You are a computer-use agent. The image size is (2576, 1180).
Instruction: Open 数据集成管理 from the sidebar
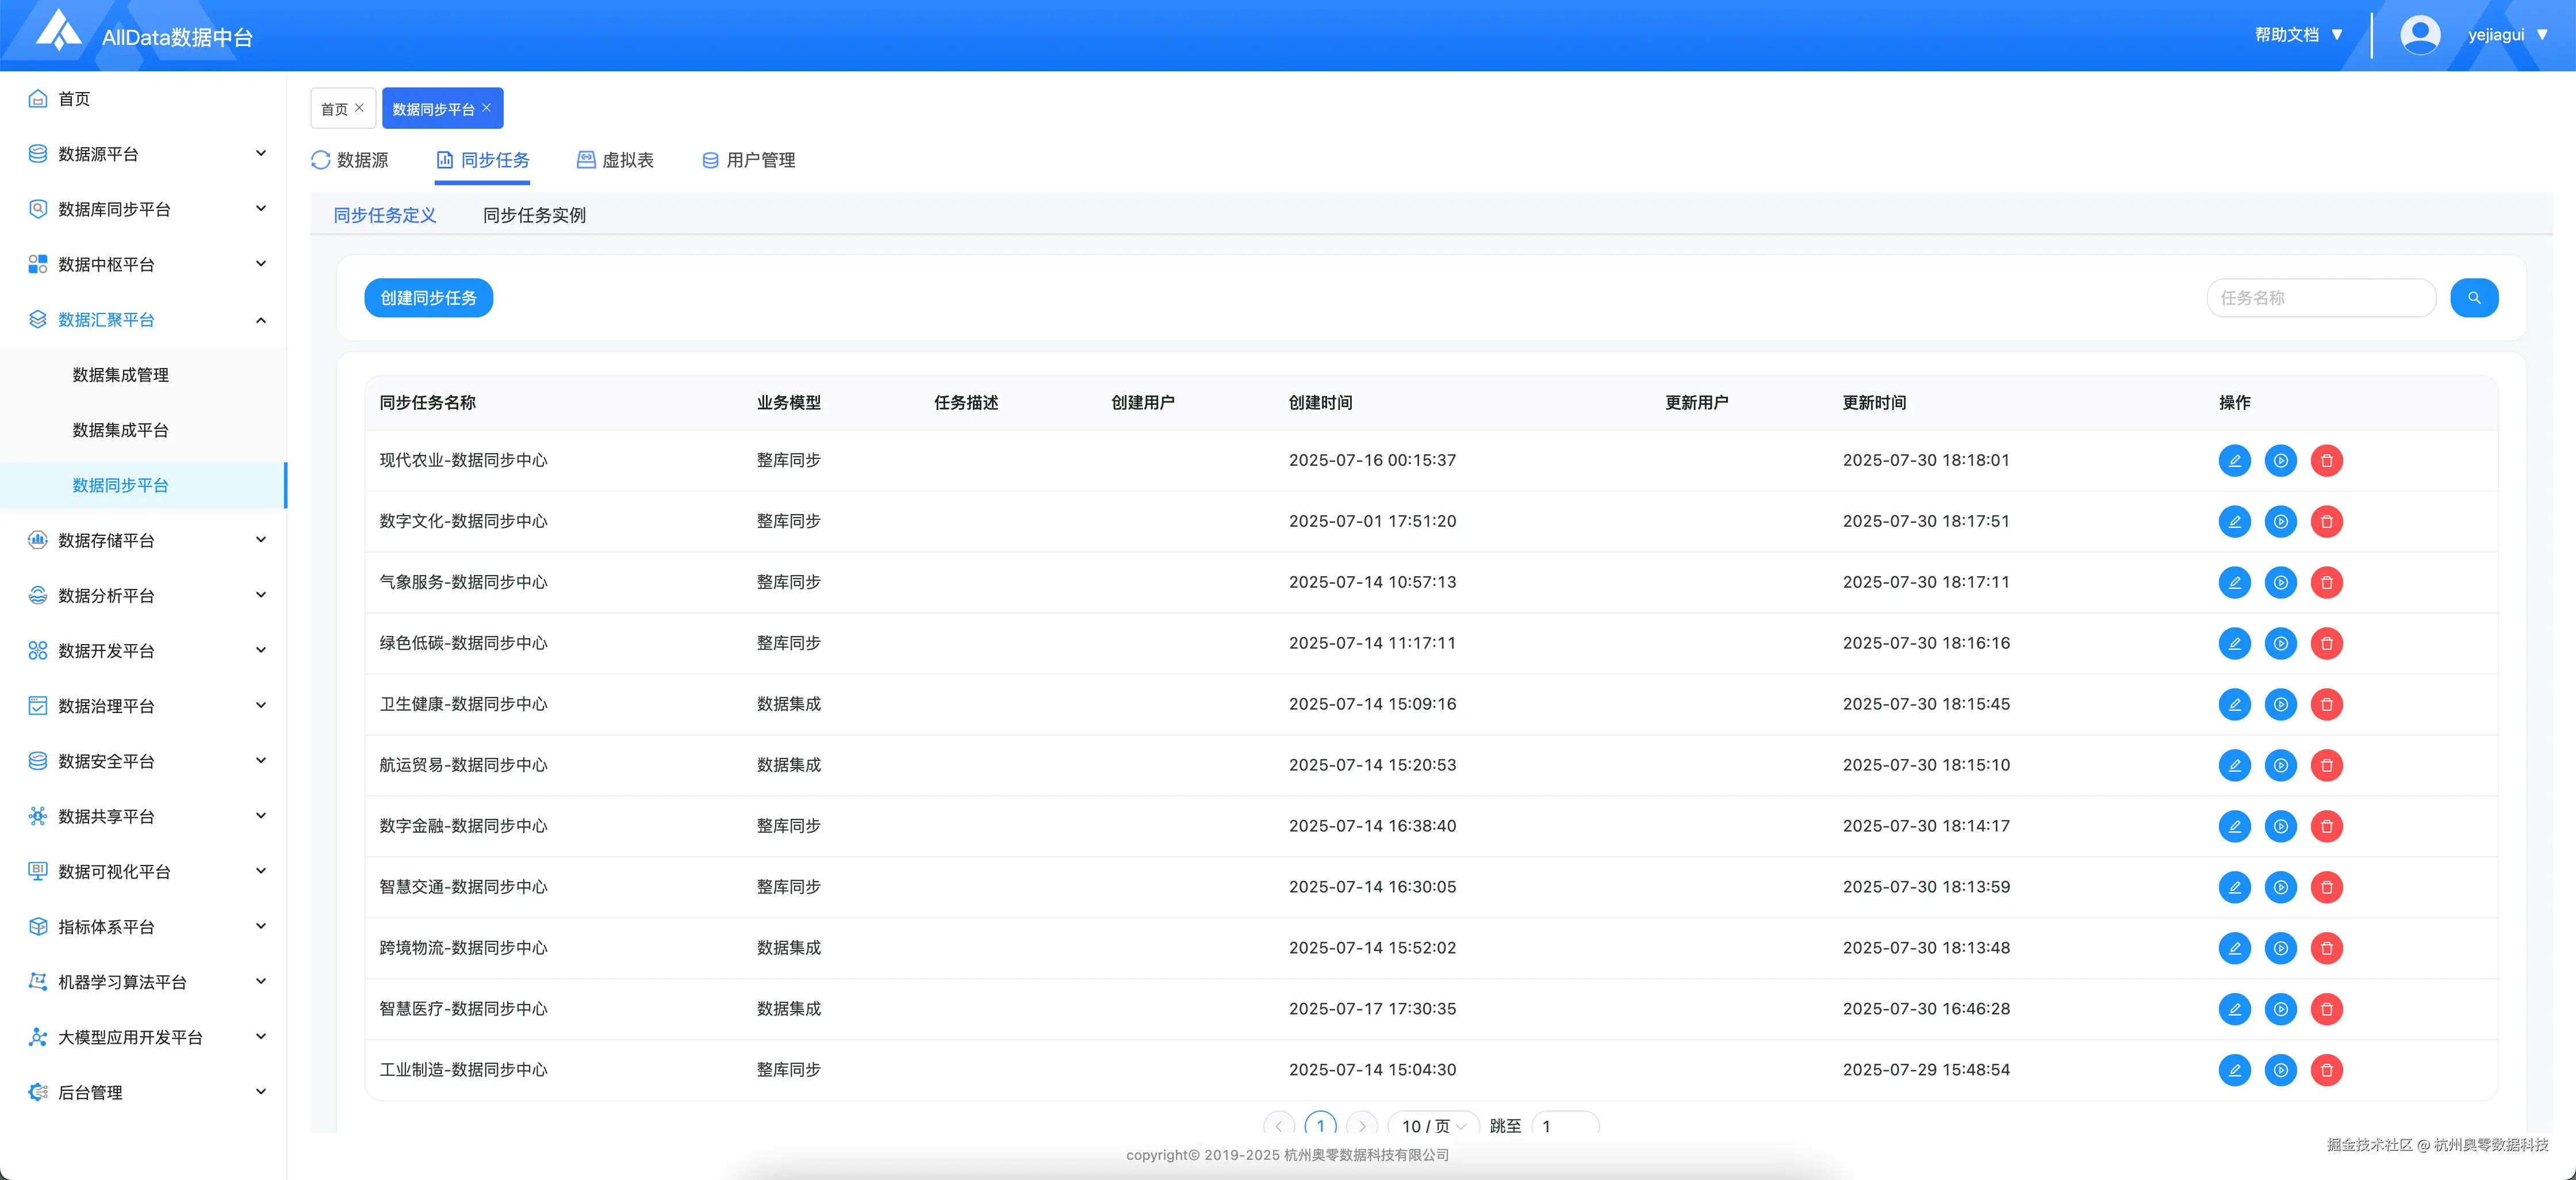tap(122, 374)
